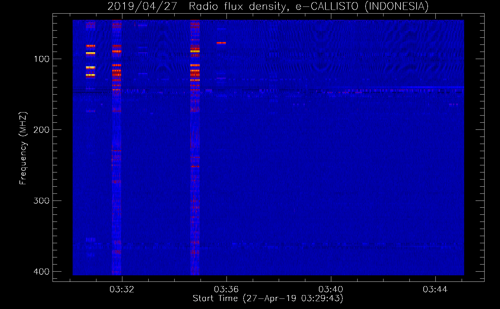This screenshot has width=500, height=309.
Task: Click the plot title '2019/04/27 Radio flux density, e-CALLISTO (INDONESIA)'
Action: (x=268, y=6)
